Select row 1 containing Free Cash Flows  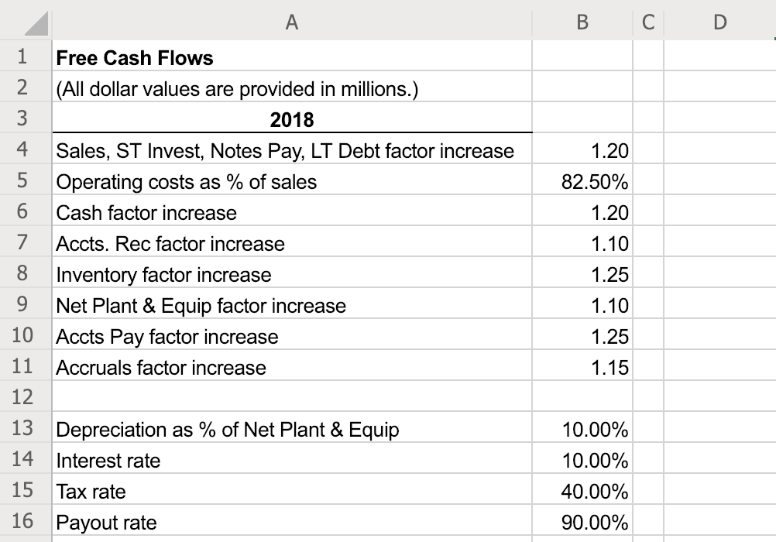point(23,57)
